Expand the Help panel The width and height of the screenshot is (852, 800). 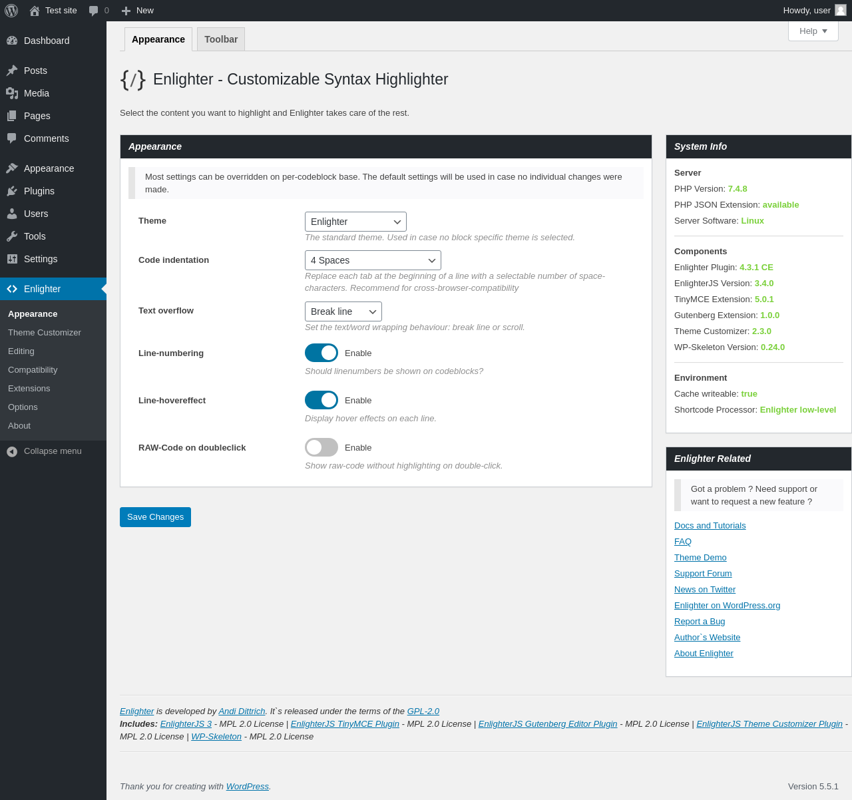pyautogui.click(x=813, y=31)
